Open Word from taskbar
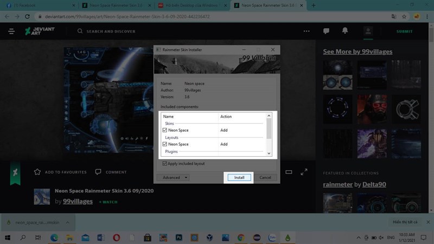434x244 pixels. (x=101, y=237)
